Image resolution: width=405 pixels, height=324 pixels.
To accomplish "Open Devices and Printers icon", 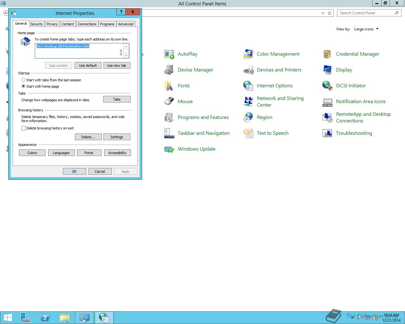I will [248, 70].
